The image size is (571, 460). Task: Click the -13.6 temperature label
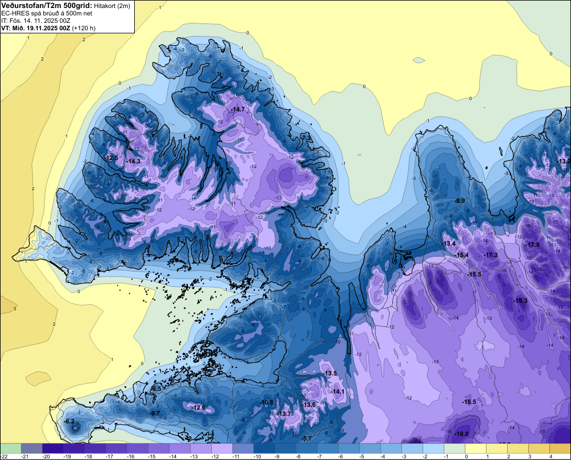pos(309,405)
